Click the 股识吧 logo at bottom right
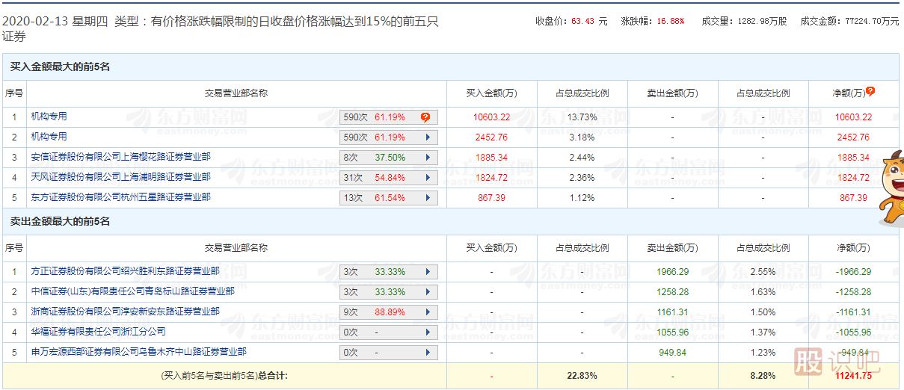904x390 pixels. point(836,363)
